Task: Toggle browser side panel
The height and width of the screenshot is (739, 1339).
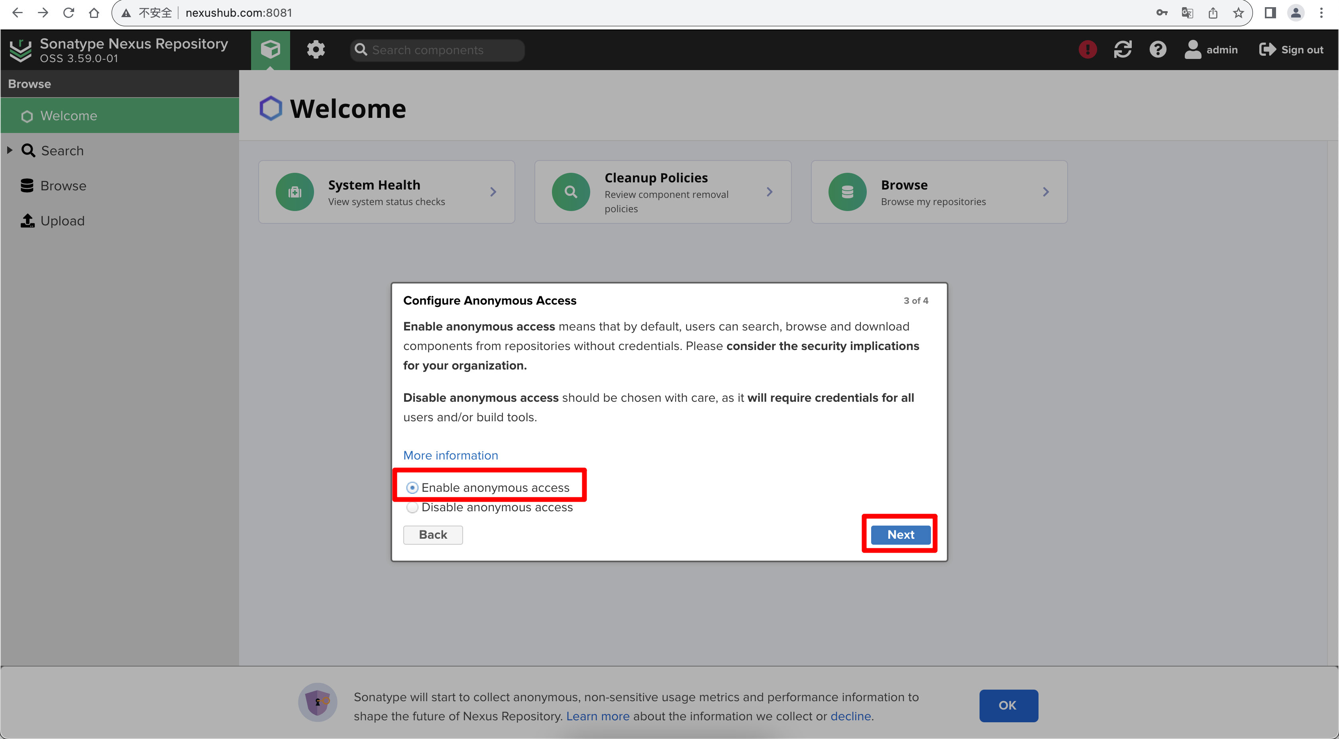Action: point(1270,12)
